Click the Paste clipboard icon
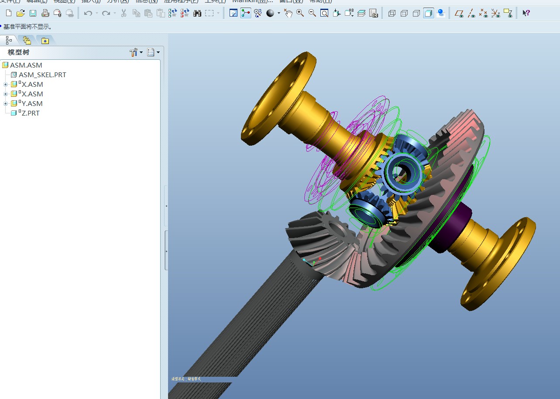560x399 pixels. pyautogui.click(x=148, y=13)
